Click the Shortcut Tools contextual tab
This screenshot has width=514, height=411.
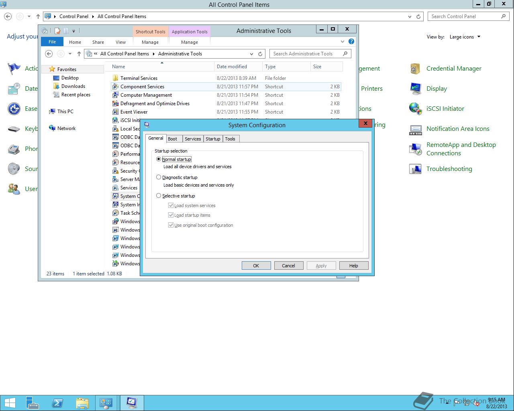[x=150, y=32]
